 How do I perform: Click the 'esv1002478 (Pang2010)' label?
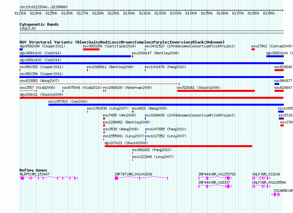tap(165, 67)
